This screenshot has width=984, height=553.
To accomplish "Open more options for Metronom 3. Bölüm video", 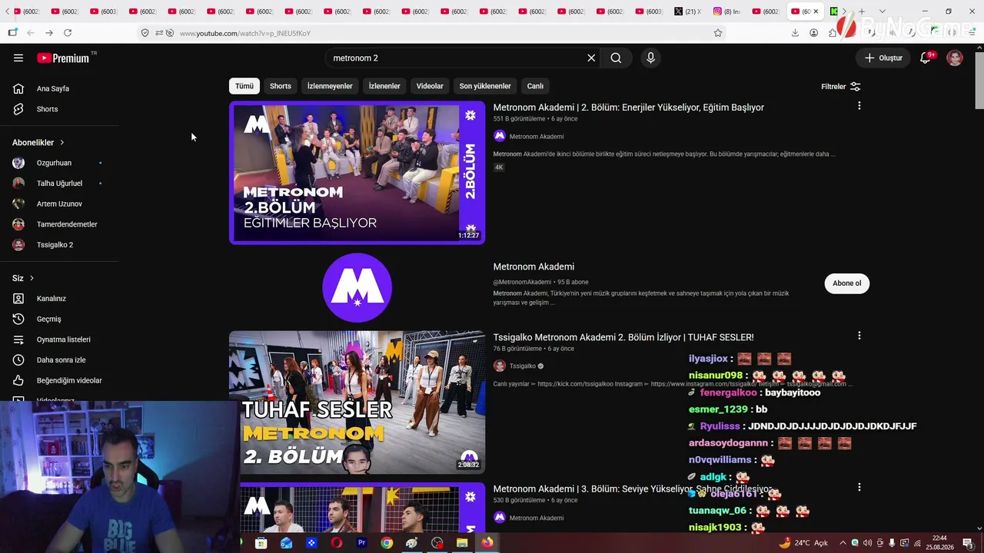I will (x=859, y=487).
